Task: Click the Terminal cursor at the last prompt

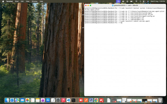Action: tap(122, 23)
